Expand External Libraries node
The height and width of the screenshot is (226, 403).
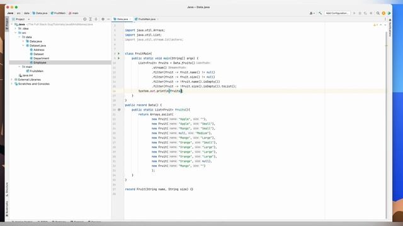point(11,80)
